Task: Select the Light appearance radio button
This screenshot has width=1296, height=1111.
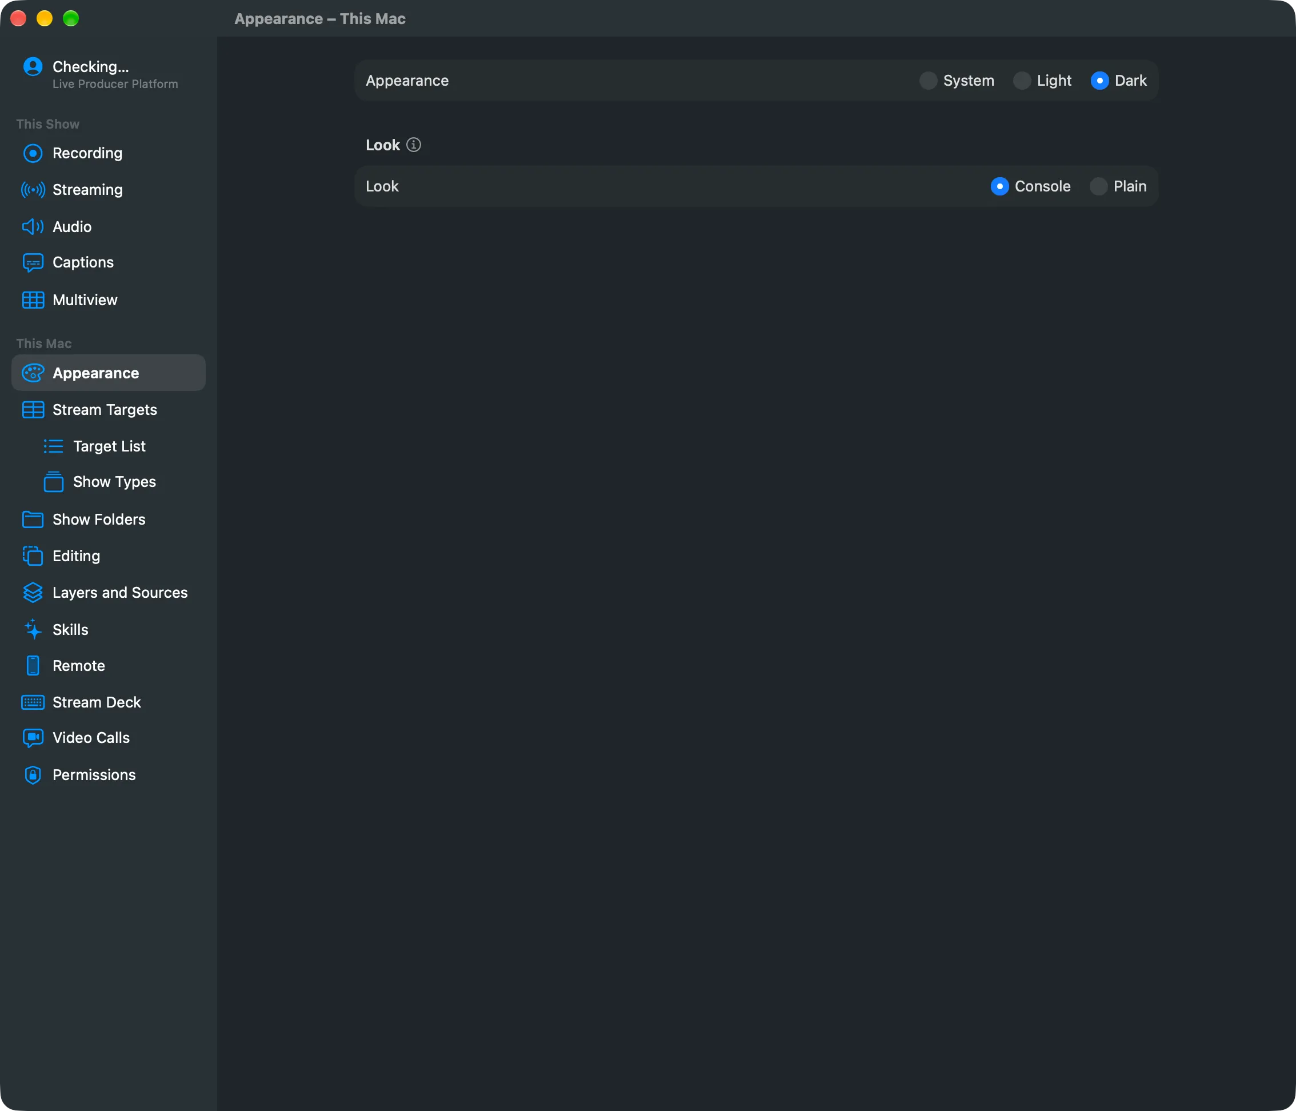Action: coord(1021,81)
